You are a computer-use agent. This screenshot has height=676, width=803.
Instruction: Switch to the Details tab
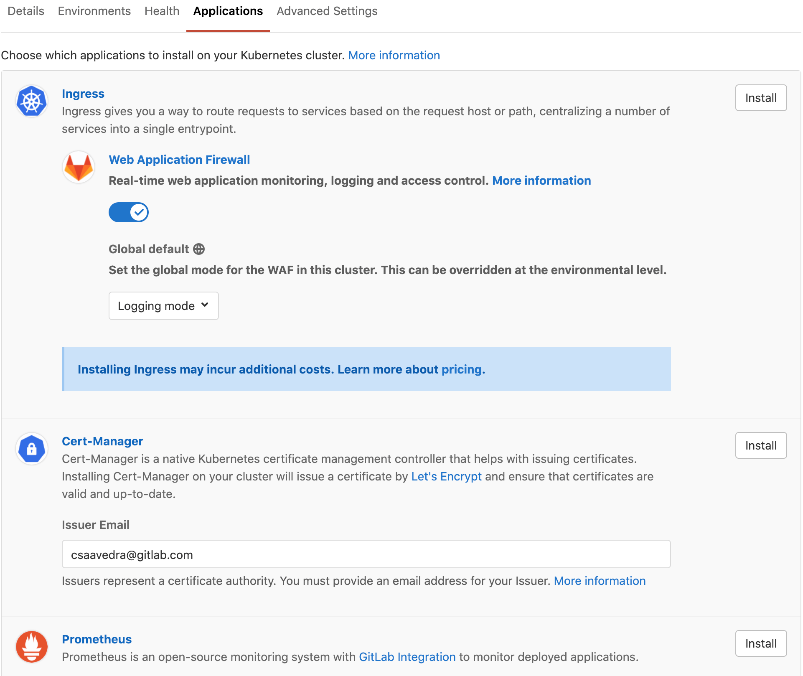[26, 11]
